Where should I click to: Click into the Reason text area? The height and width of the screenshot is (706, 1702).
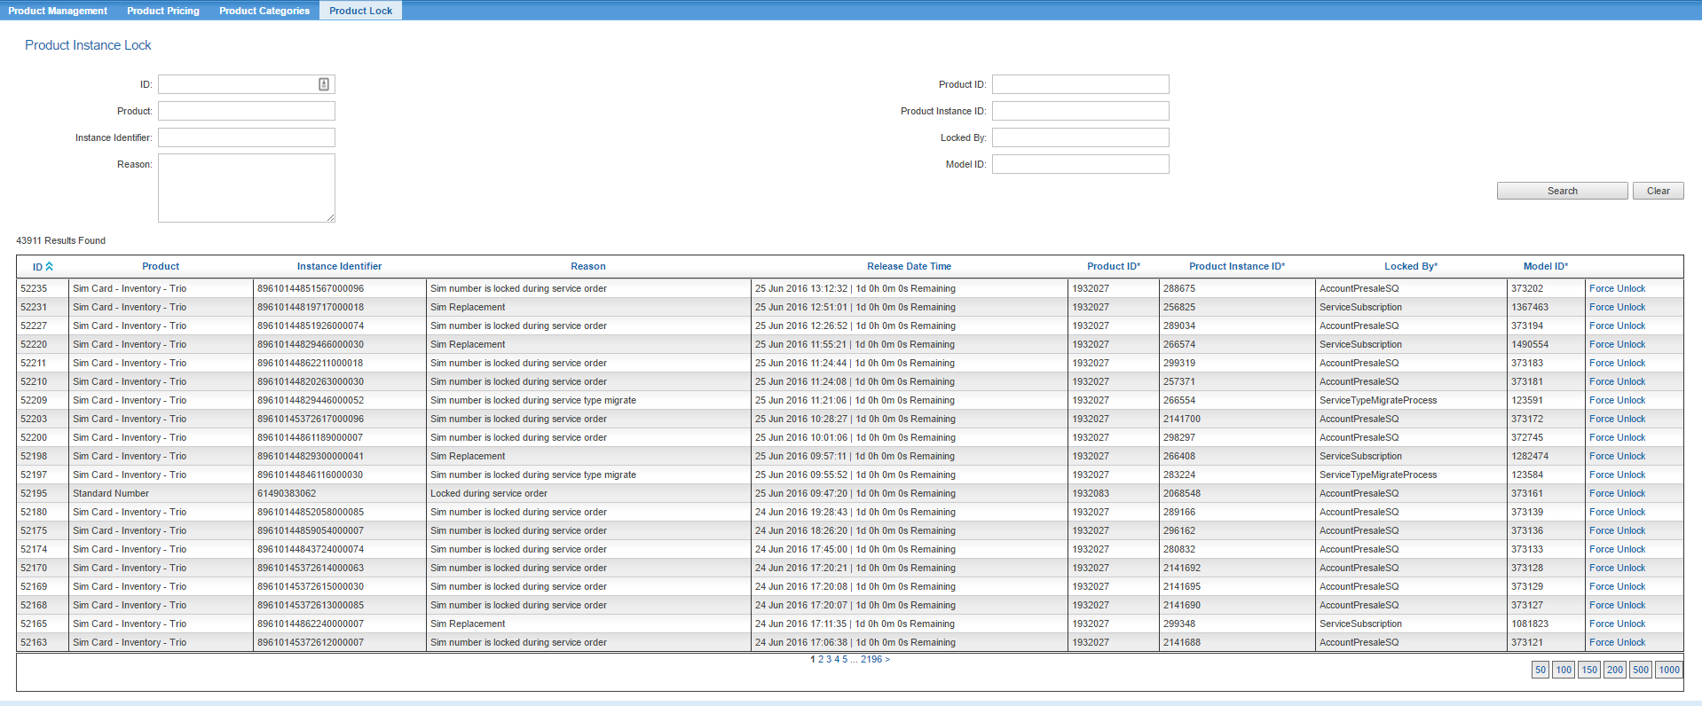point(246,187)
